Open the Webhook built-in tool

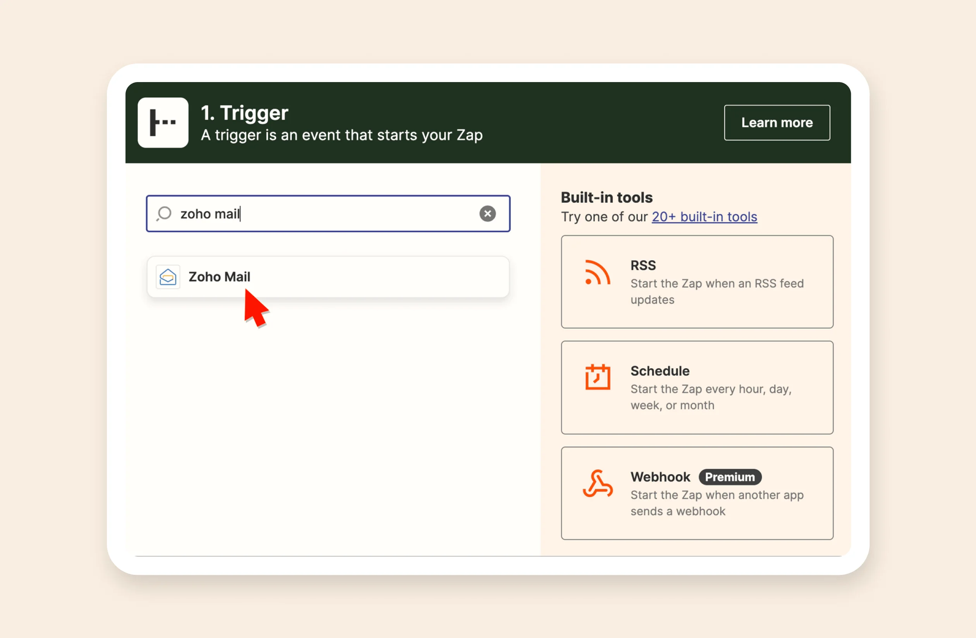click(696, 493)
